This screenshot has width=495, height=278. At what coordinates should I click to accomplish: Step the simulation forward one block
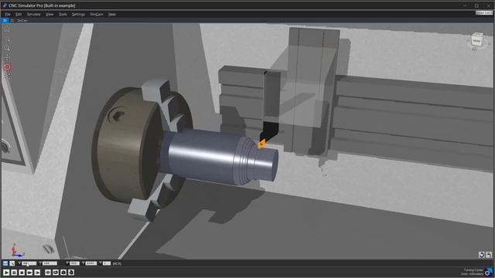(x=37, y=273)
